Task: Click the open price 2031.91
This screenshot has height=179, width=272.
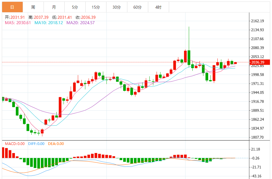Action: pos(18,17)
